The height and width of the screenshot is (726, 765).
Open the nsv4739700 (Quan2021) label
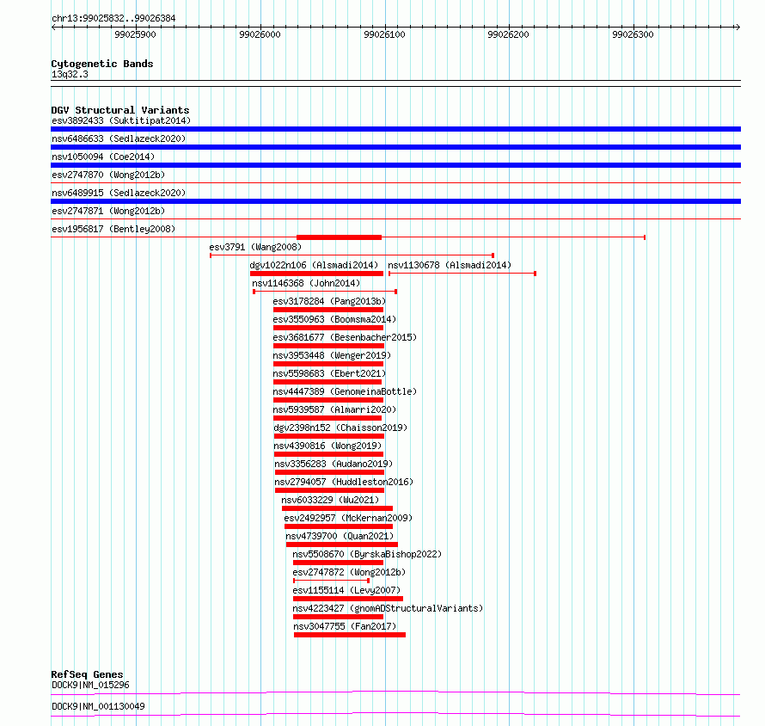coord(340,536)
